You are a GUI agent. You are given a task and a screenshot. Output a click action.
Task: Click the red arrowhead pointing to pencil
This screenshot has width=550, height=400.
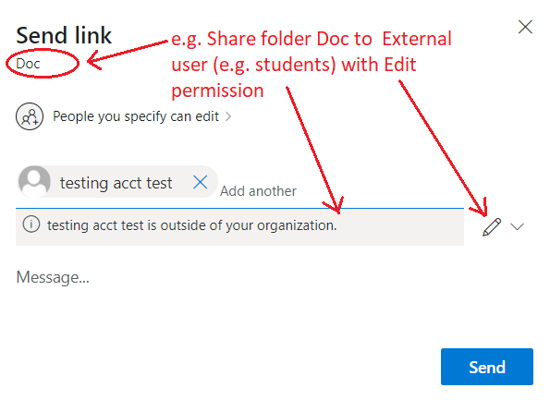click(x=481, y=208)
